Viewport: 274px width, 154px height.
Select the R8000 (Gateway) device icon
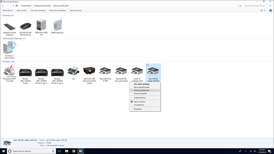(x=57, y=25)
